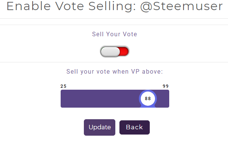Click the slider handle showing 88

point(148,99)
